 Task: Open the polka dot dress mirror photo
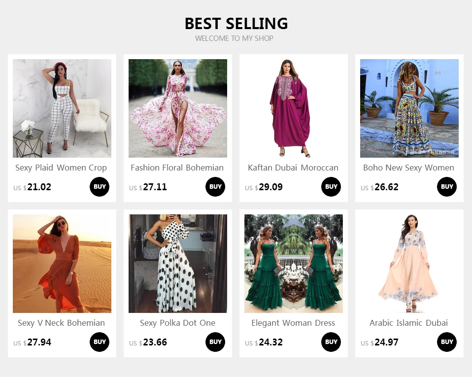178,264
